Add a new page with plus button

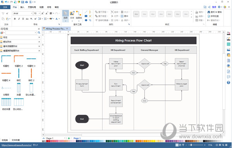(x=69, y=138)
